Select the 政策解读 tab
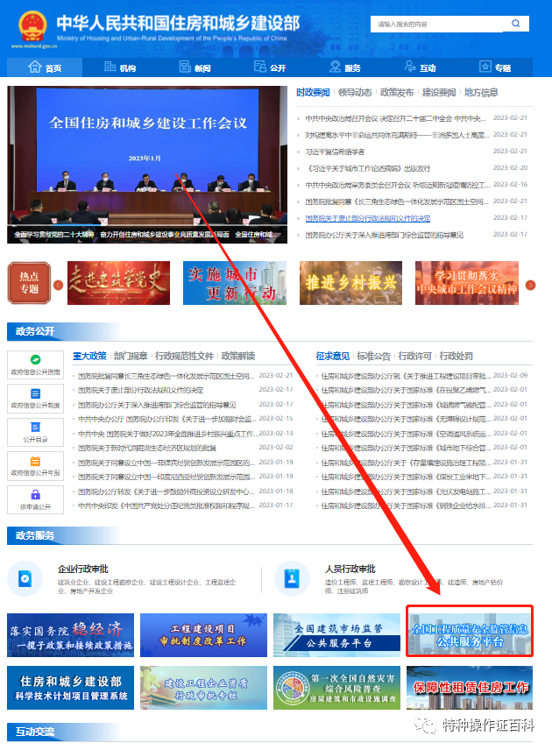 [x=238, y=356]
